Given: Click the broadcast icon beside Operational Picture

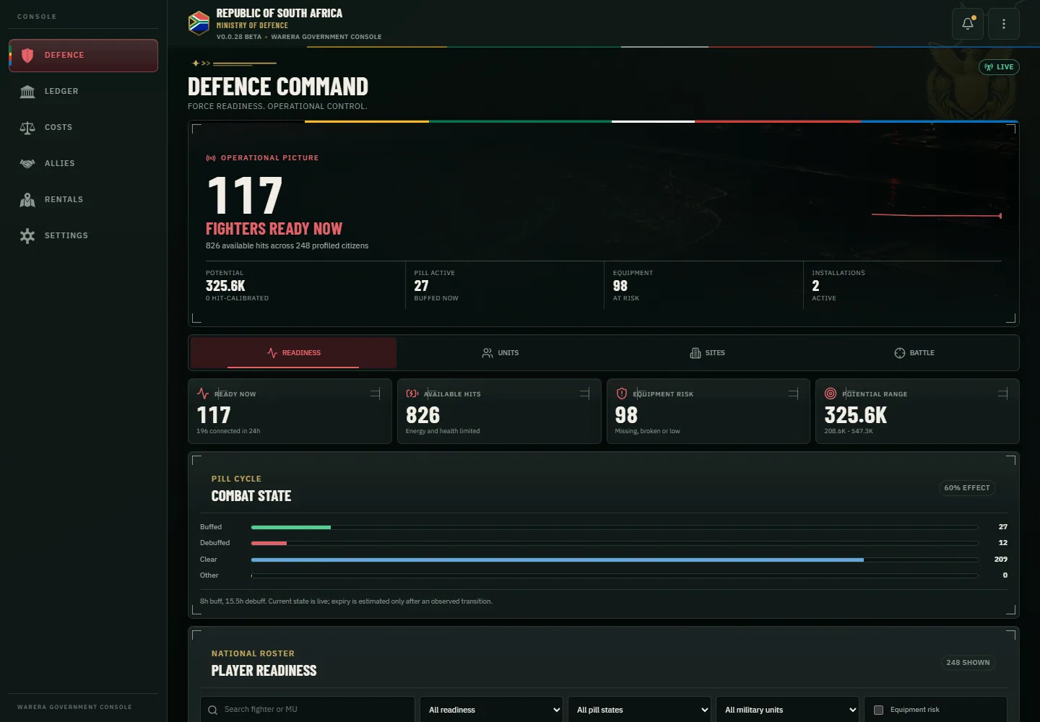Looking at the screenshot, I should (211, 158).
